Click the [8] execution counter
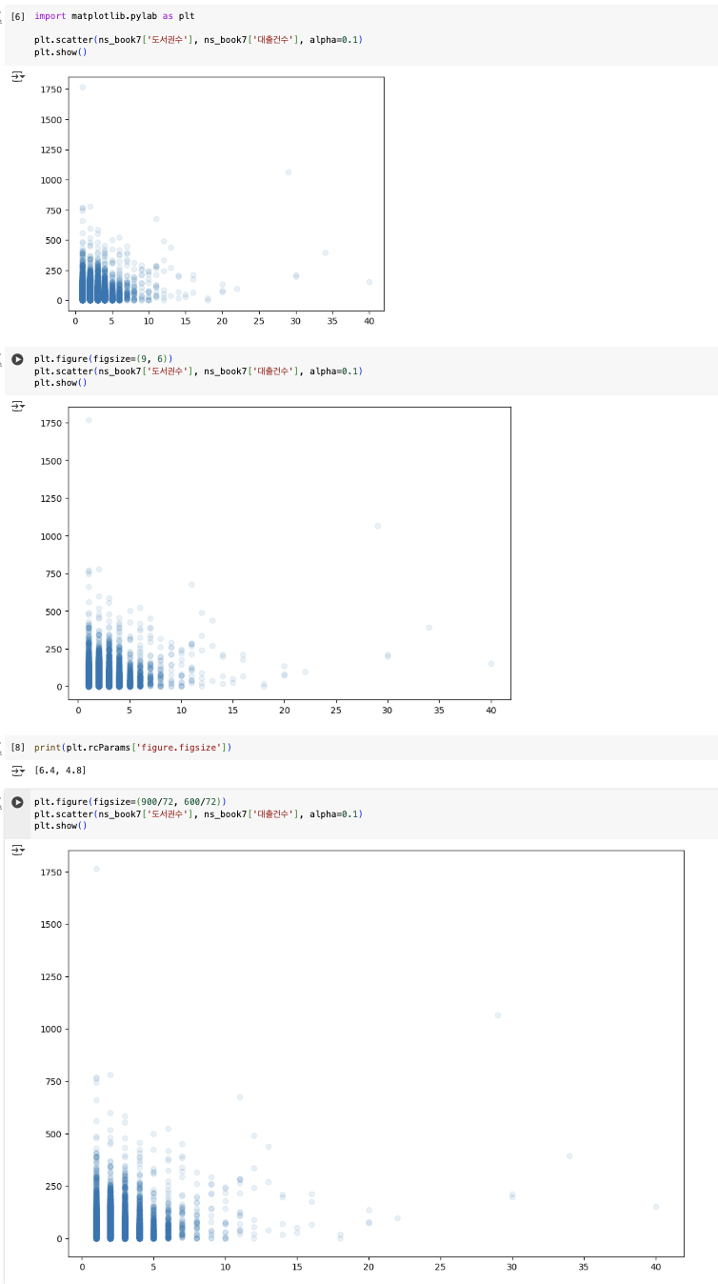This screenshot has width=718, height=1284. click(x=17, y=748)
